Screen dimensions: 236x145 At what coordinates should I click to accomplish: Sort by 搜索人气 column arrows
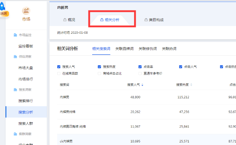point(142,85)
